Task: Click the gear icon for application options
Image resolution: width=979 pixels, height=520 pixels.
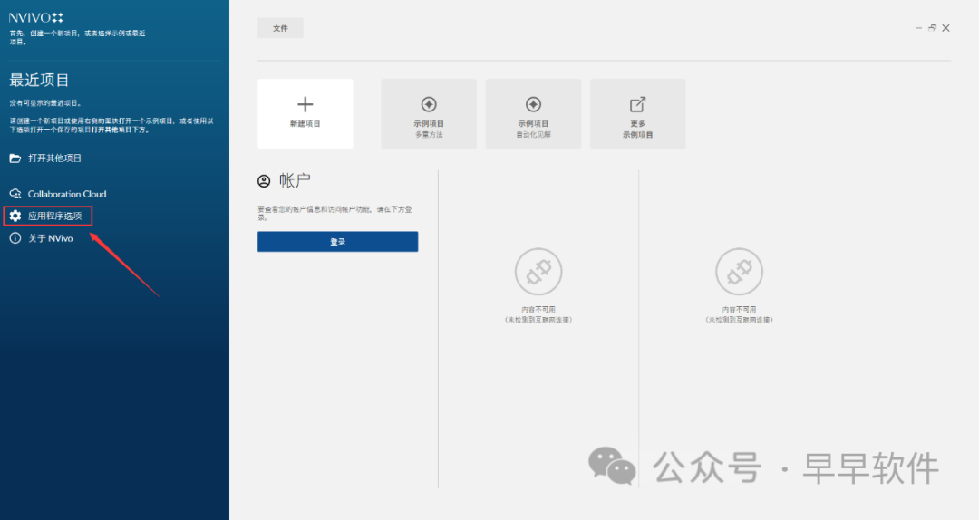Action: (15, 217)
